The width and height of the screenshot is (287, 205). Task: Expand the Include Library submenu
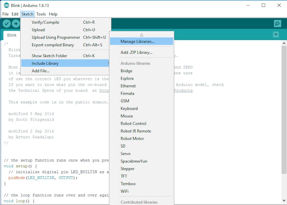coord(65,63)
